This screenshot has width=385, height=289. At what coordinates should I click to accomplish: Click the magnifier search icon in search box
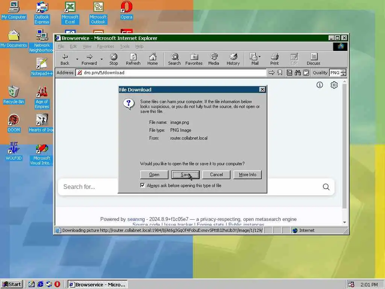pos(326,187)
